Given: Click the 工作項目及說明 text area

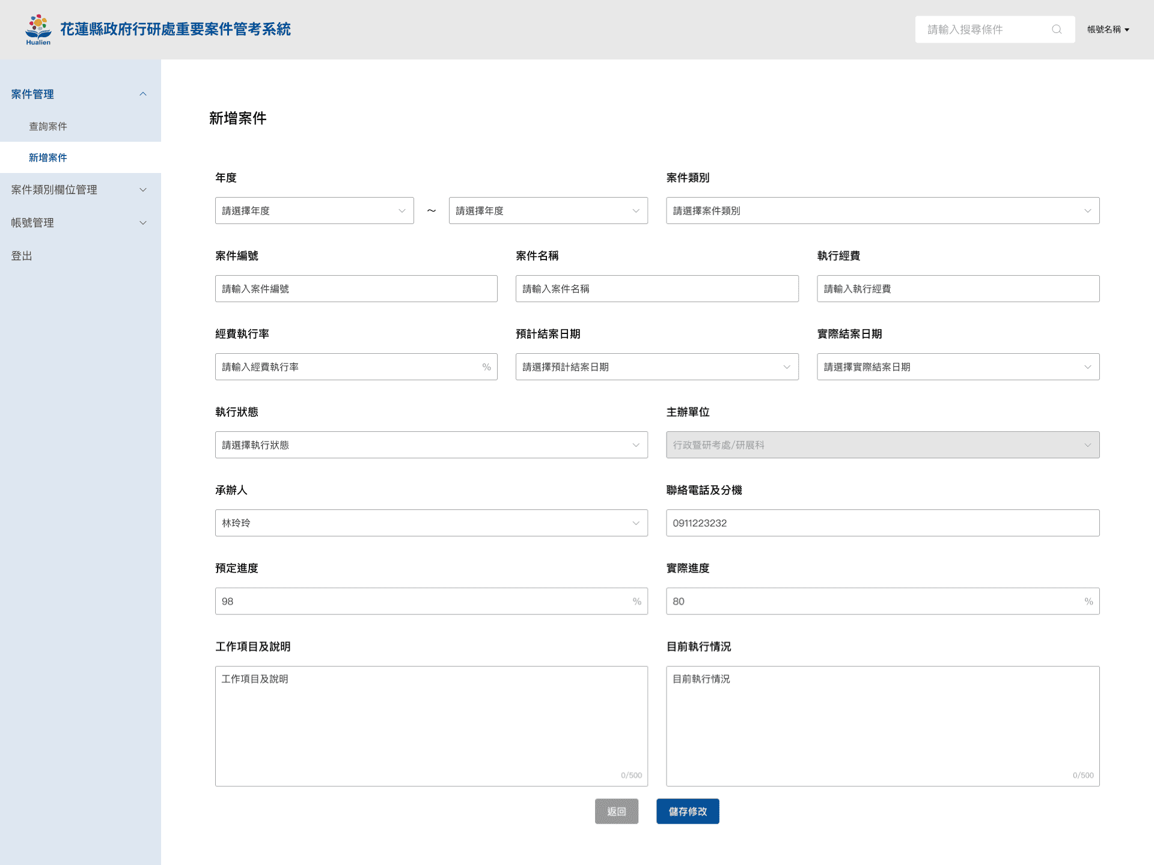Looking at the screenshot, I should 431,726.
